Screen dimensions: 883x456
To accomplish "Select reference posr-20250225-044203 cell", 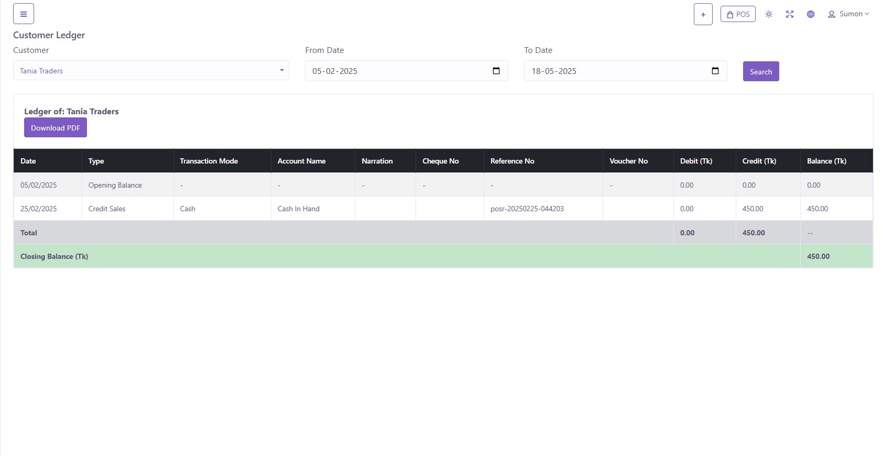I will 527,209.
